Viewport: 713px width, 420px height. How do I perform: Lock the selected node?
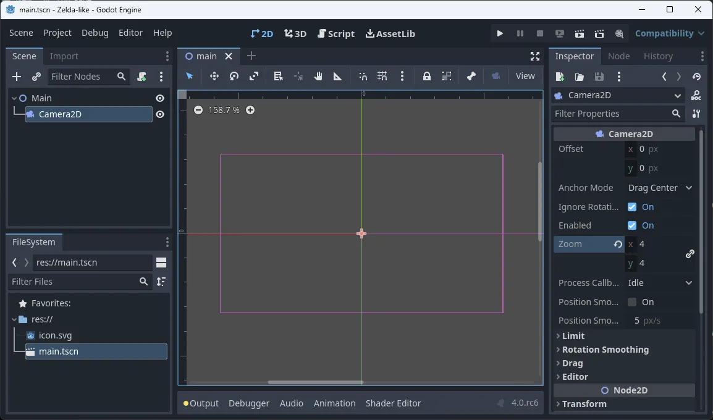[426, 76]
